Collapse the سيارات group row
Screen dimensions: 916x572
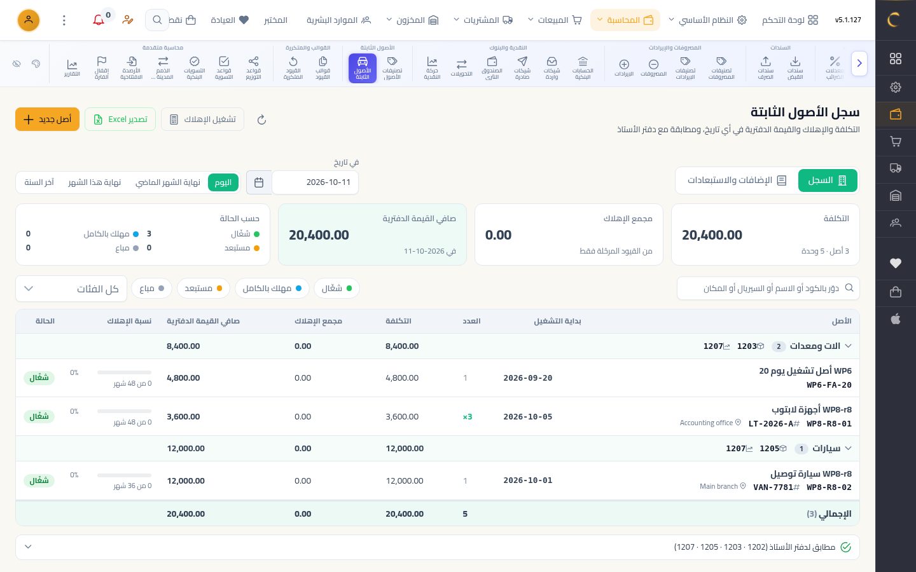(x=848, y=448)
